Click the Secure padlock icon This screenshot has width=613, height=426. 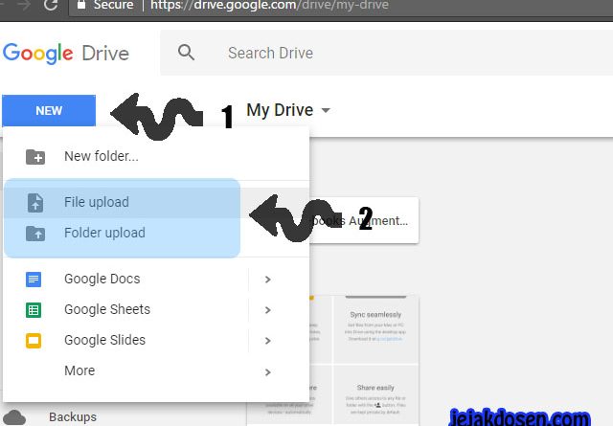(81, 4)
